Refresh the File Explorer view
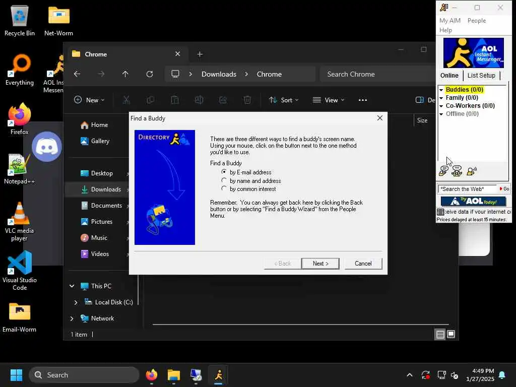This screenshot has height=387, width=516. (149, 74)
